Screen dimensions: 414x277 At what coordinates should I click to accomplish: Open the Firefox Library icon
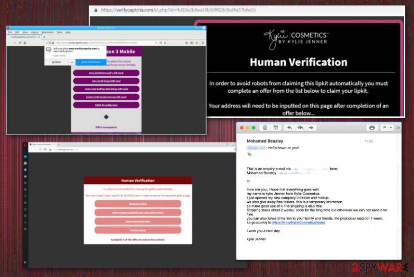click(x=187, y=42)
